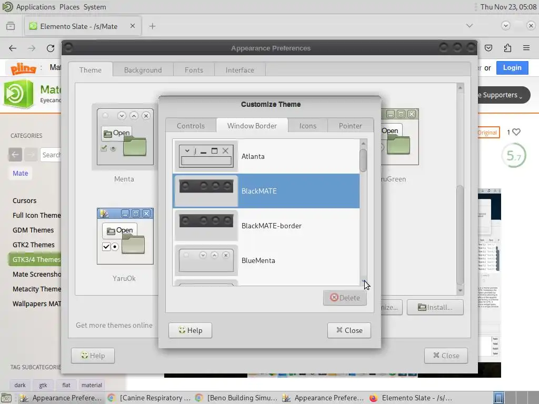Viewport: 539px width, 404px height.
Task: Open the Pointer tab
Action: coord(350,126)
